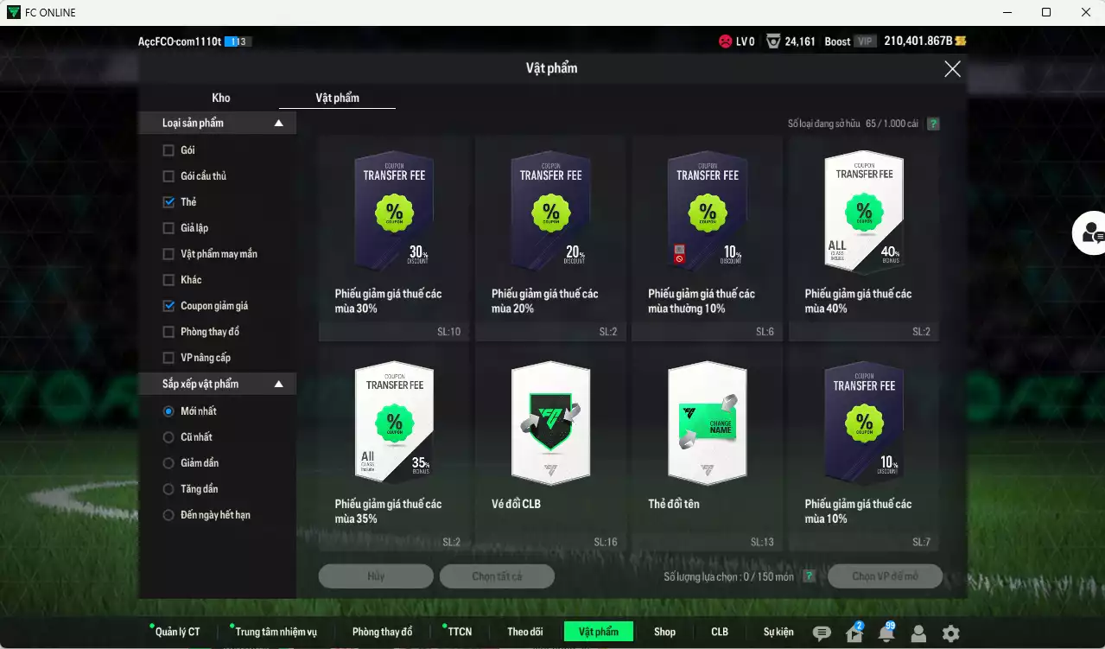Click the Hủy button
Viewport: 1105px width, 649px height.
coord(376,576)
